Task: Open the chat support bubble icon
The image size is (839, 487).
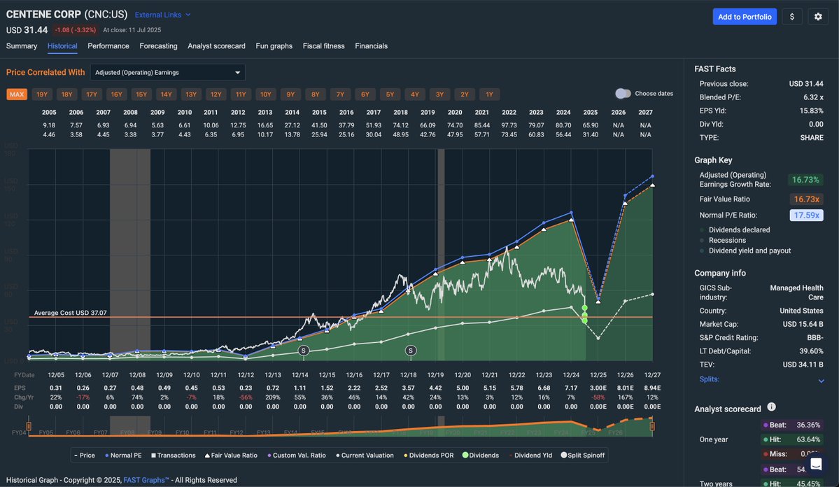Action: point(815,463)
